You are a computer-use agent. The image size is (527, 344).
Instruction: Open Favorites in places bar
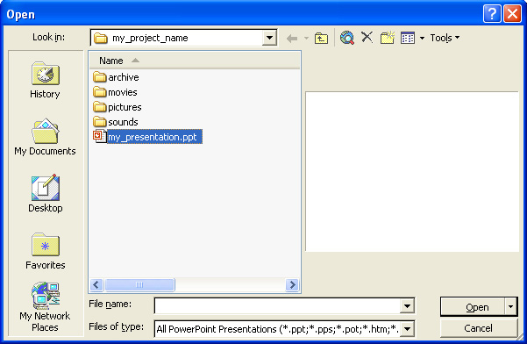coord(45,251)
